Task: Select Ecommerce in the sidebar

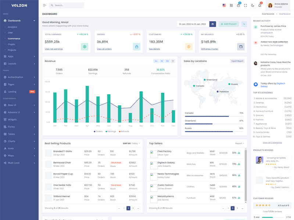Action: pyautogui.click(x=14, y=38)
